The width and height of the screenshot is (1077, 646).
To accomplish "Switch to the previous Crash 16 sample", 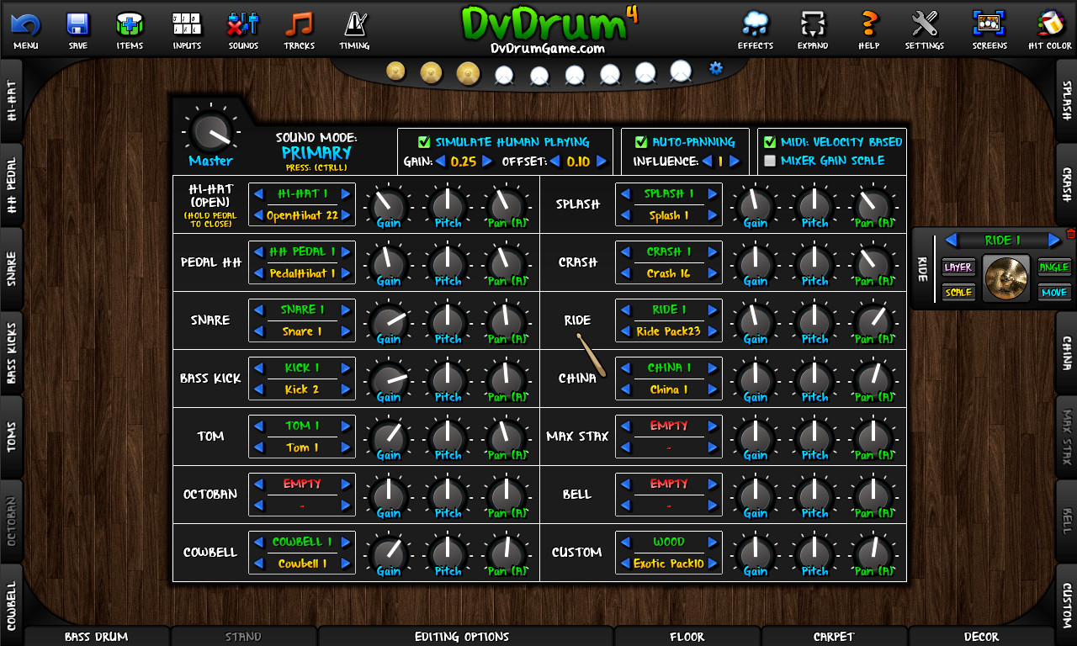I will click(x=628, y=273).
